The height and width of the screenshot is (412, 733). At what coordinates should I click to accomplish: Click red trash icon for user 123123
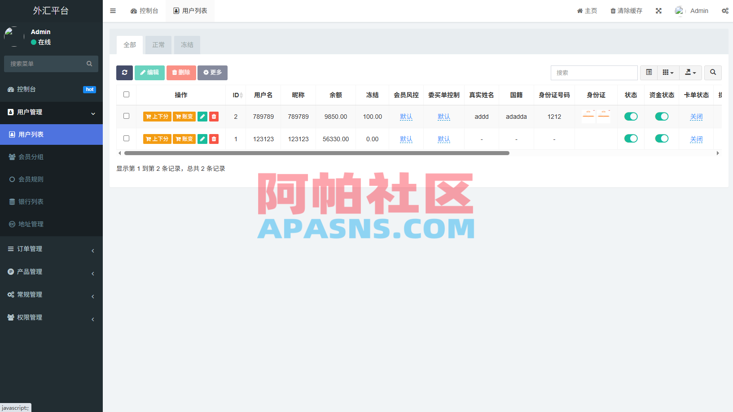click(x=214, y=139)
